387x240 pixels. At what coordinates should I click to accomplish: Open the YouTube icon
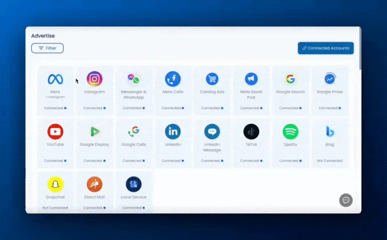point(55,131)
